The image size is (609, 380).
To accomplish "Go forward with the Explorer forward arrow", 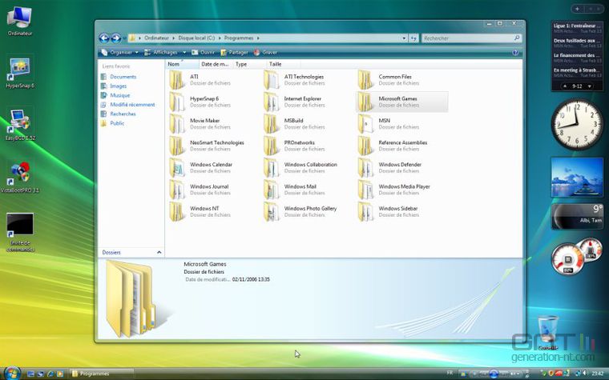I will pyautogui.click(x=115, y=38).
